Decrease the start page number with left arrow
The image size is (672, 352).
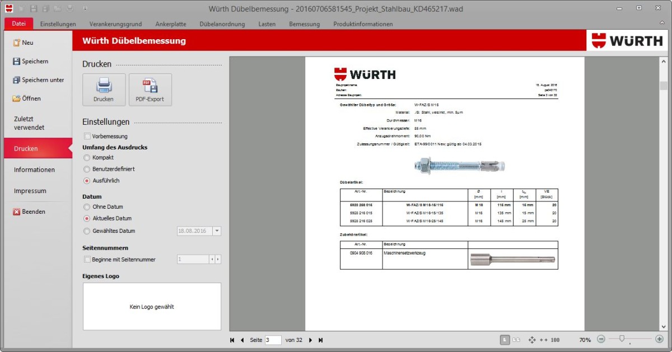212,259
